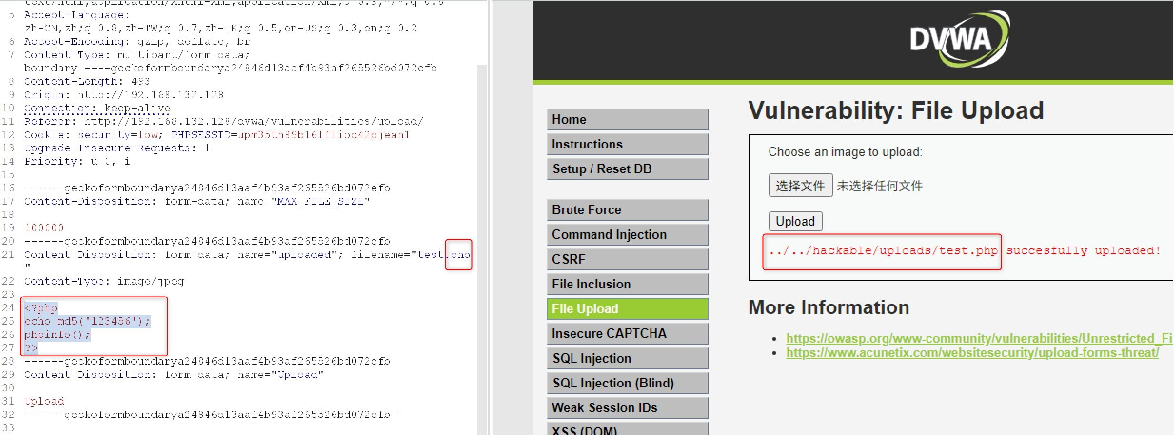1174x435 pixels.
Task: Select the CSRF menu item
Action: (x=627, y=259)
